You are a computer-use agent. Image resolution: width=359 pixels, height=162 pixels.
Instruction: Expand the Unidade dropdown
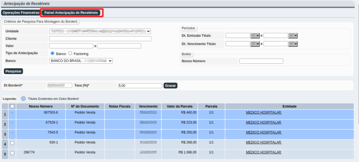coord(100,31)
